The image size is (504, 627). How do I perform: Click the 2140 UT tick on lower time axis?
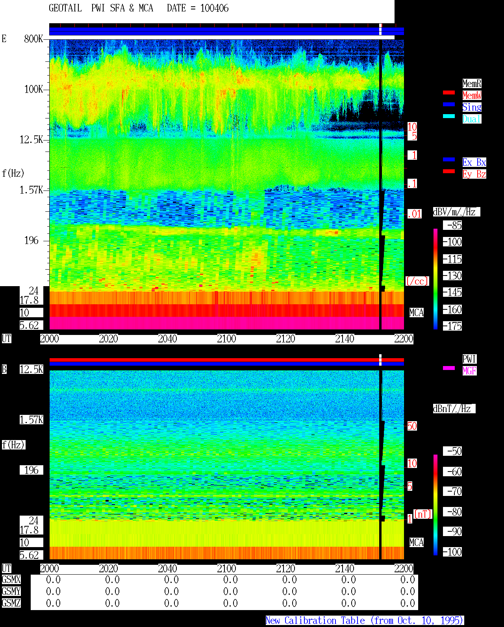tap(345, 569)
